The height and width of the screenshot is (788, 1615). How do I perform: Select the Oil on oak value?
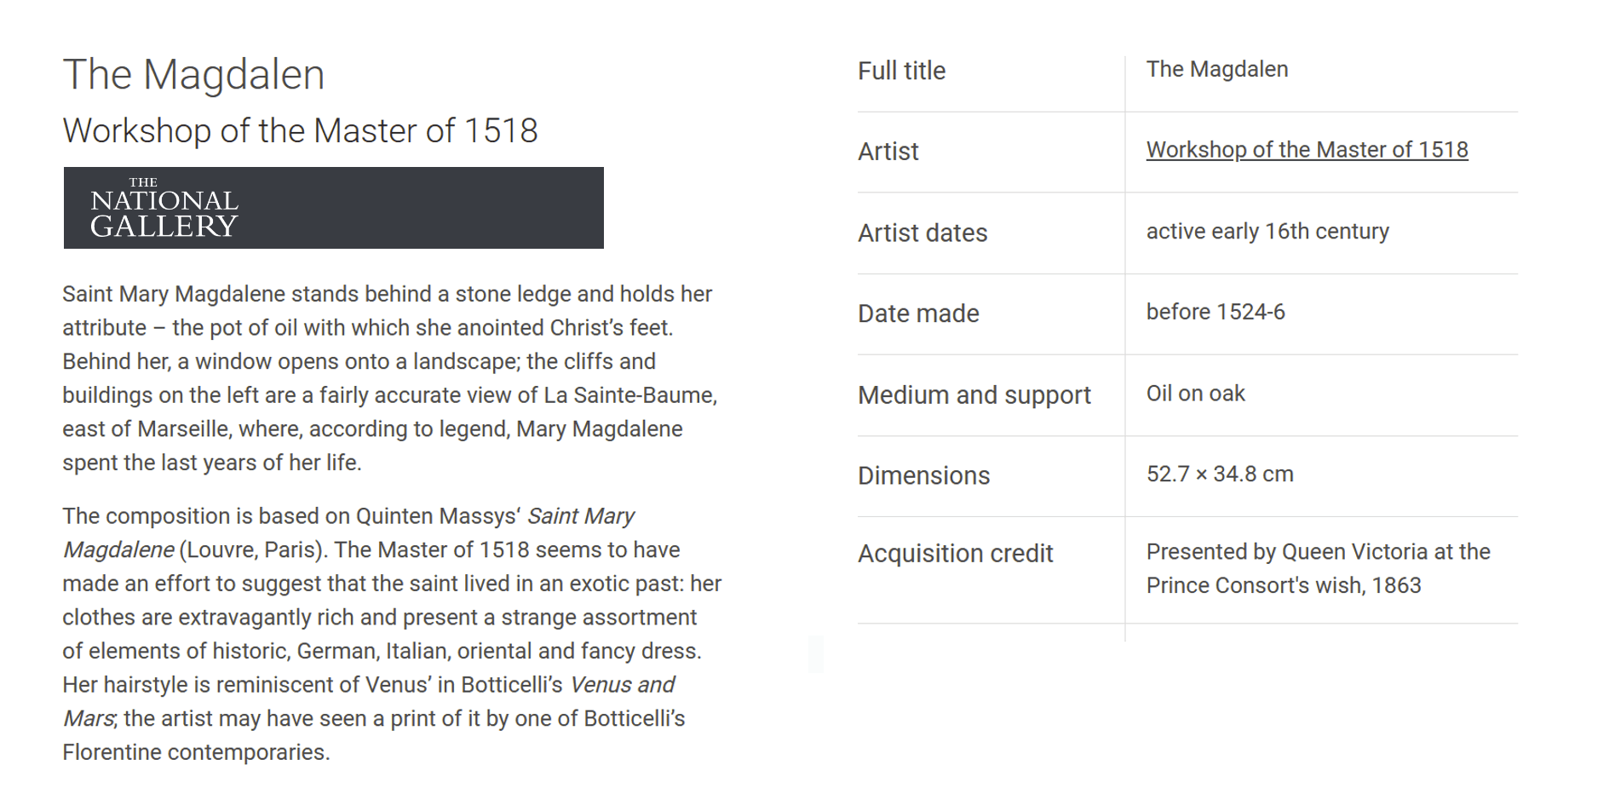[1196, 393]
